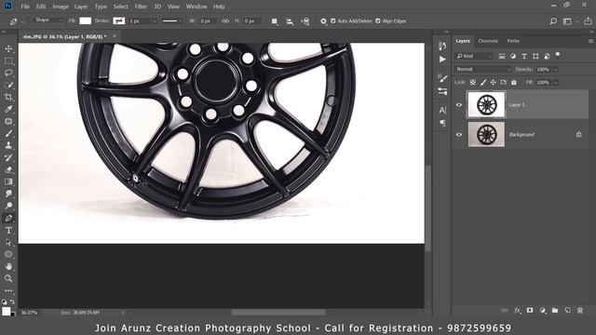The height and width of the screenshot is (335, 596).
Task: Open stroke line style dropdown
Action: pos(171,21)
